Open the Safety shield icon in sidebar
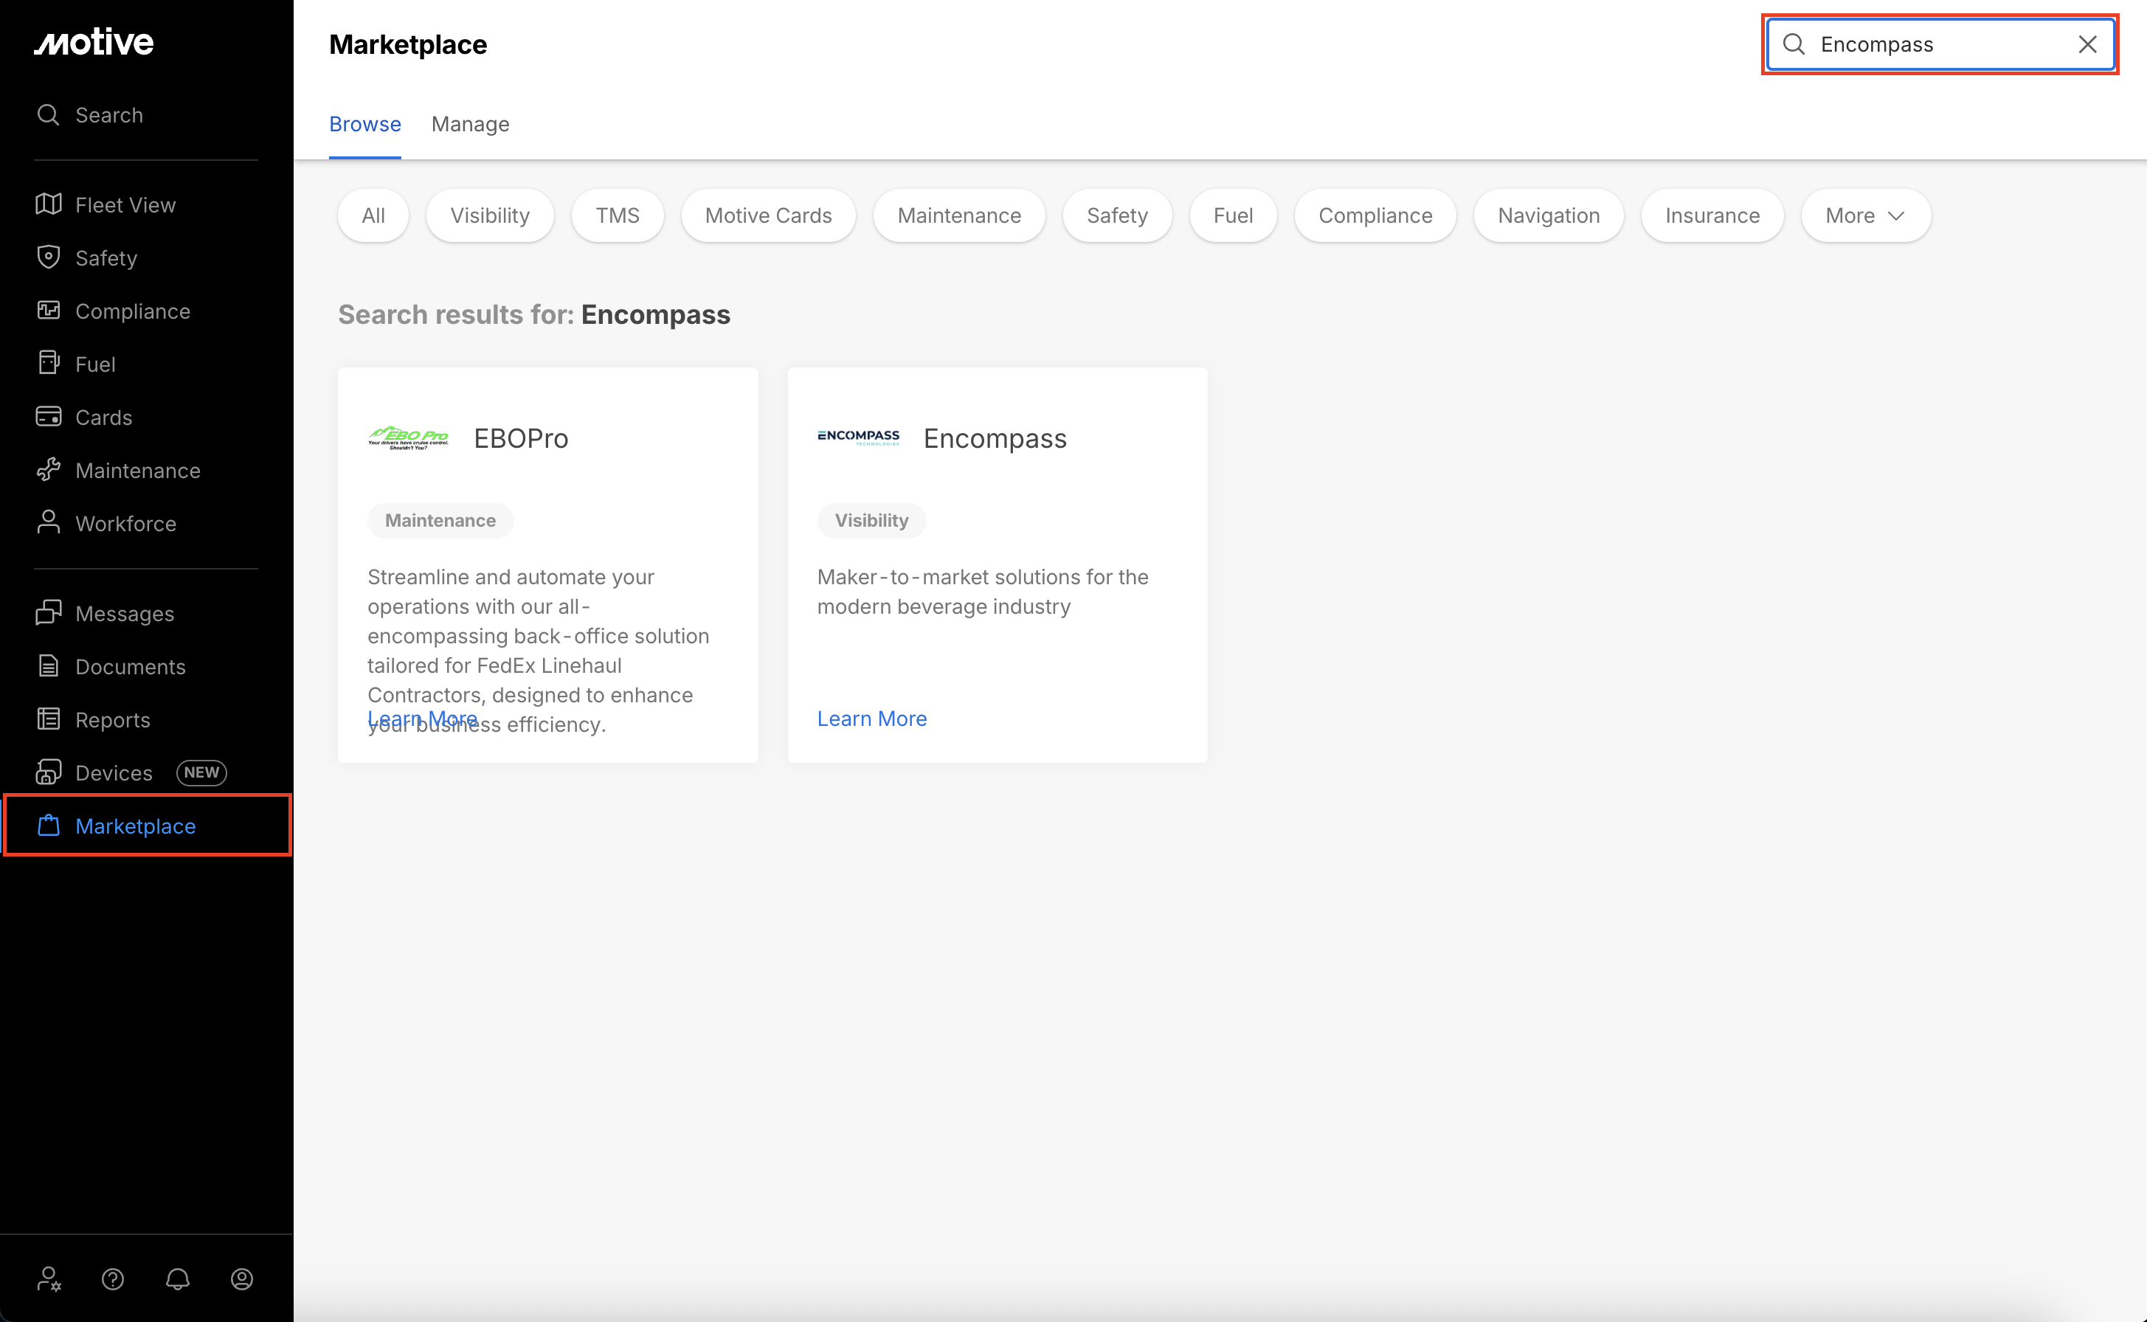The height and width of the screenshot is (1322, 2147). pos(48,257)
